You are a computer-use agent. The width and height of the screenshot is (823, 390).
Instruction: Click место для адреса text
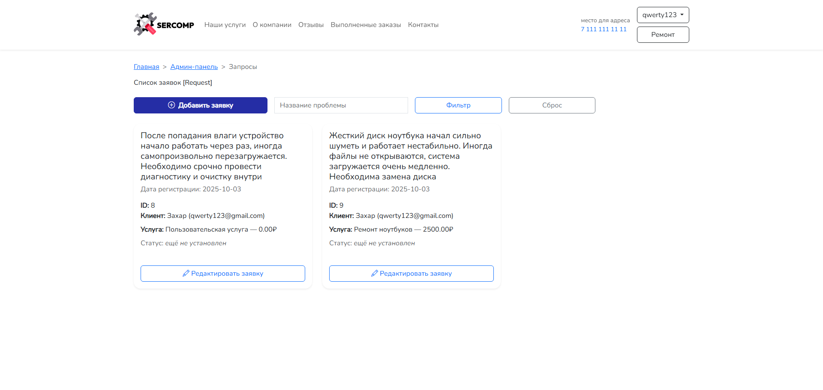(605, 20)
